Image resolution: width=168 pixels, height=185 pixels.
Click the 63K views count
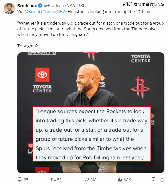[127, 180]
